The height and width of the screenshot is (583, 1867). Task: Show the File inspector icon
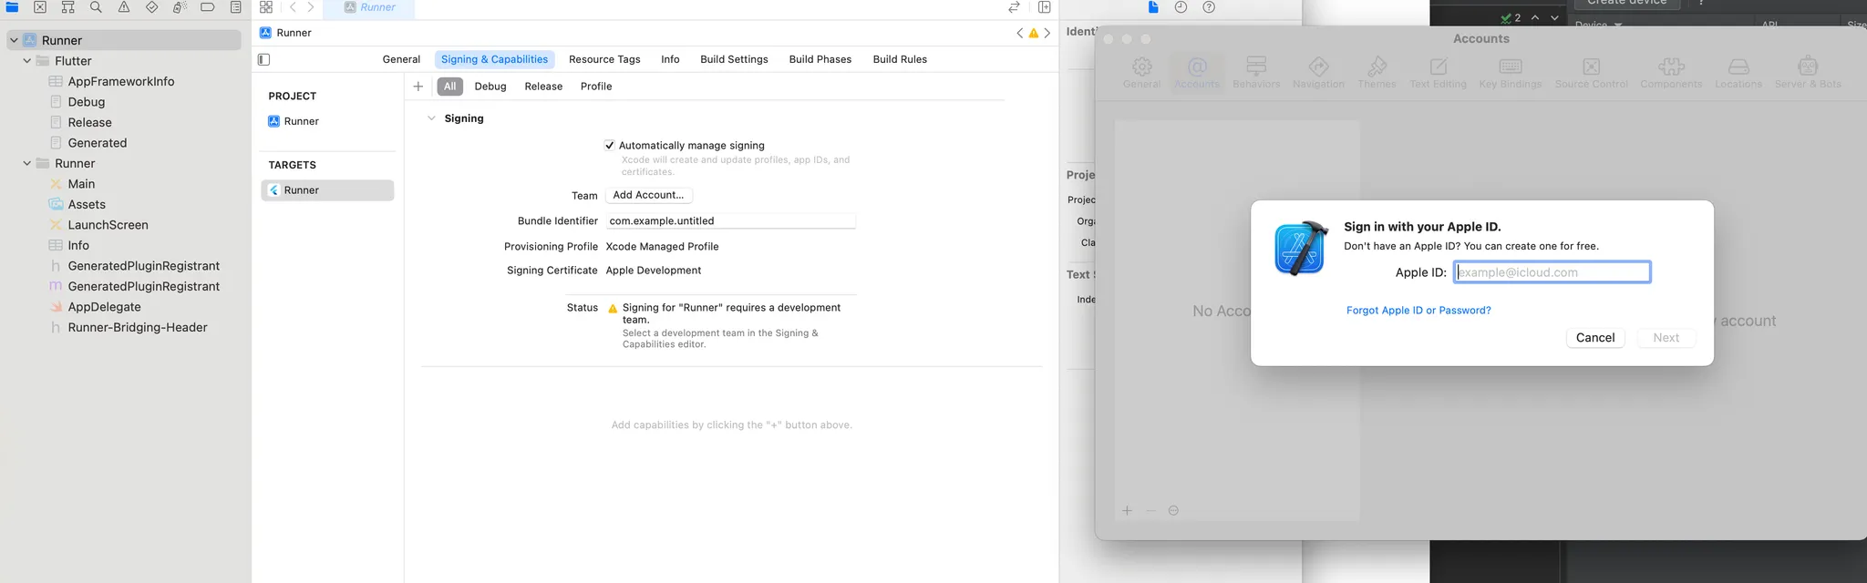pos(1153,7)
